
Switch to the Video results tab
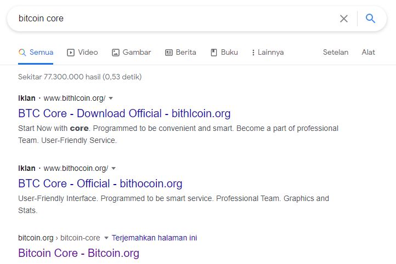coord(82,53)
